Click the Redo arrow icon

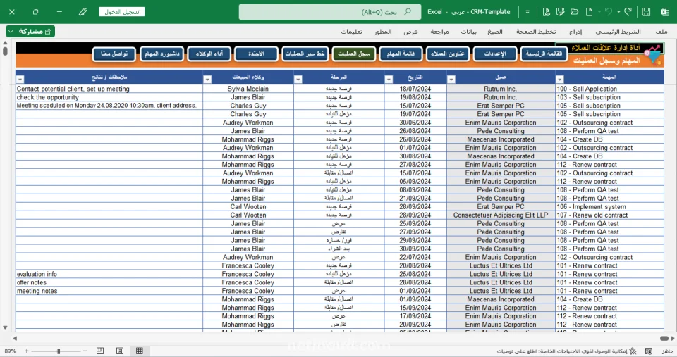coord(628,12)
